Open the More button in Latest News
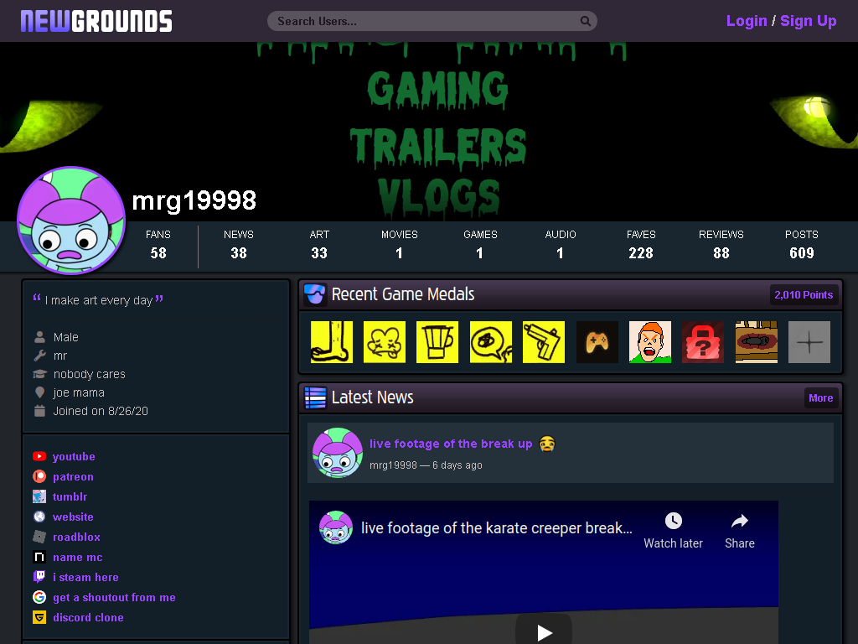This screenshot has width=858, height=644. (x=821, y=398)
